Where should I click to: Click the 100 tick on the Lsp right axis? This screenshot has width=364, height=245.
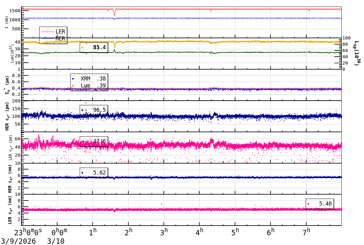(347, 38)
